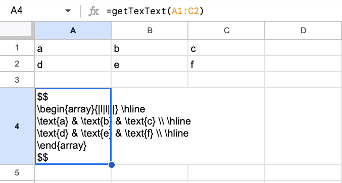Open the Name box dropdown arrow
This screenshot has width=342, height=183.
[68, 11]
